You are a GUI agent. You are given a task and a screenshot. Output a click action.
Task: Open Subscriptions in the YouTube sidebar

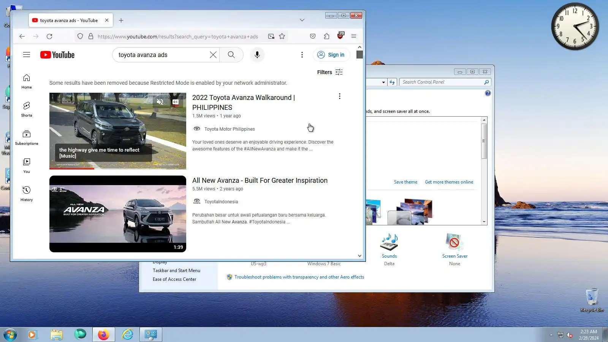click(x=27, y=138)
